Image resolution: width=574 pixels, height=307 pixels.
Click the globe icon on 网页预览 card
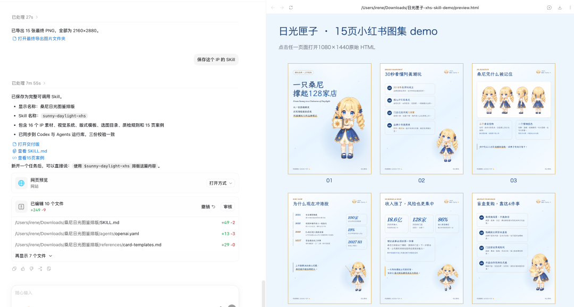tap(21, 183)
